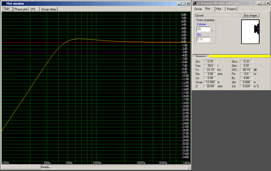Show the Group delay tab
271x171 pixels.
point(49,9)
